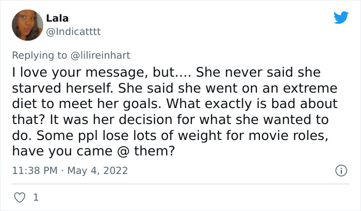Click the Twitter bird logo

pos(341,18)
